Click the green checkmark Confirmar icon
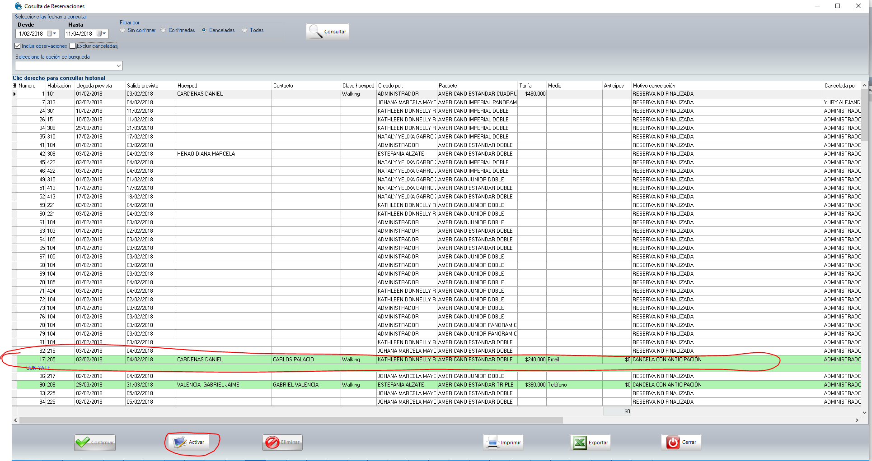This screenshot has width=872, height=461. point(83,443)
